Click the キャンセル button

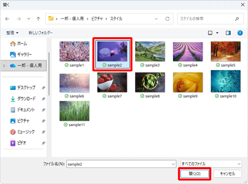coord(228,174)
